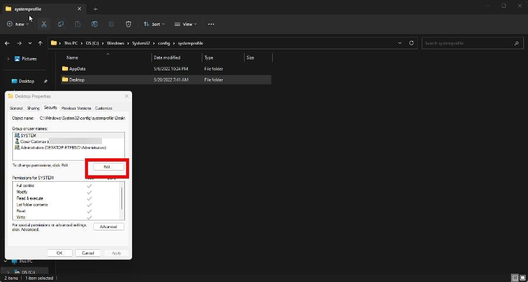Go up one folder with Up arrow
This screenshot has height=282, width=528.
(x=40, y=43)
